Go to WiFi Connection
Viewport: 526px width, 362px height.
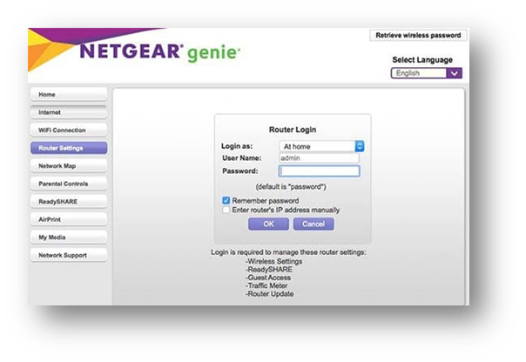69,130
